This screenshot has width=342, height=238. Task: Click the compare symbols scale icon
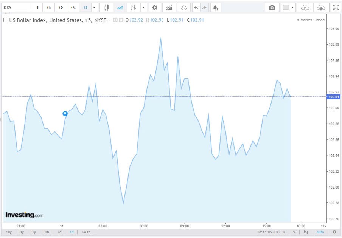pyautogui.click(x=183, y=8)
